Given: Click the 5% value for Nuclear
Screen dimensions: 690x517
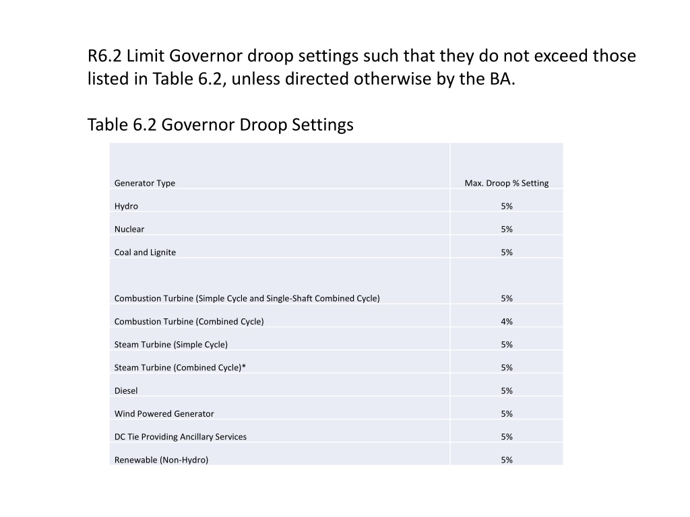Looking at the screenshot, I should 507,229.
